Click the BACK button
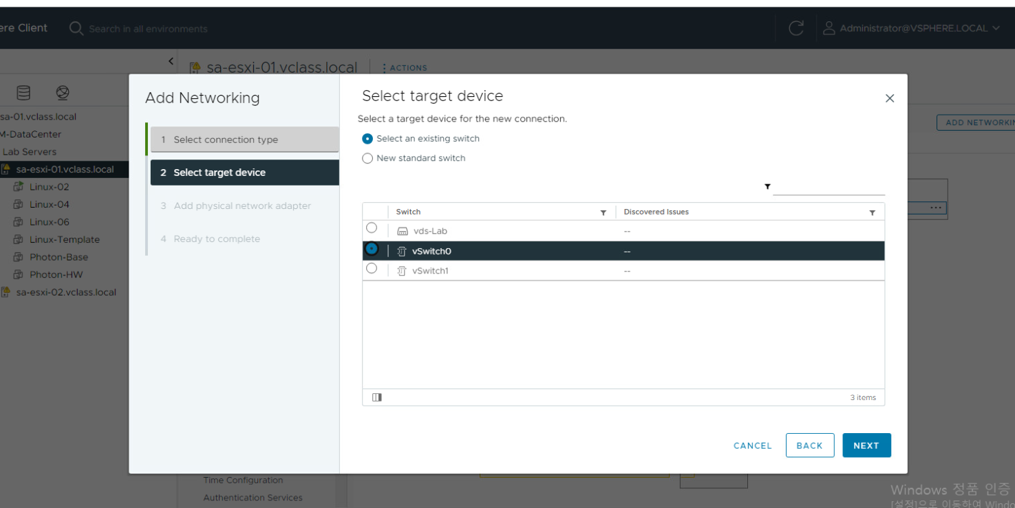The image size is (1015, 508). pyautogui.click(x=810, y=445)
